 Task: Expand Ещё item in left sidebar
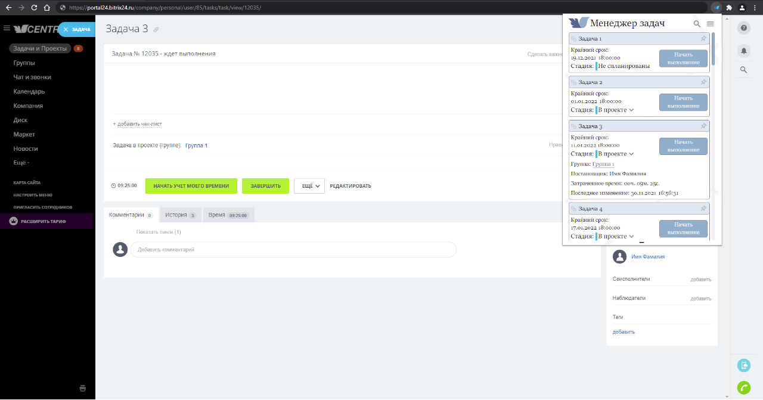21,163
